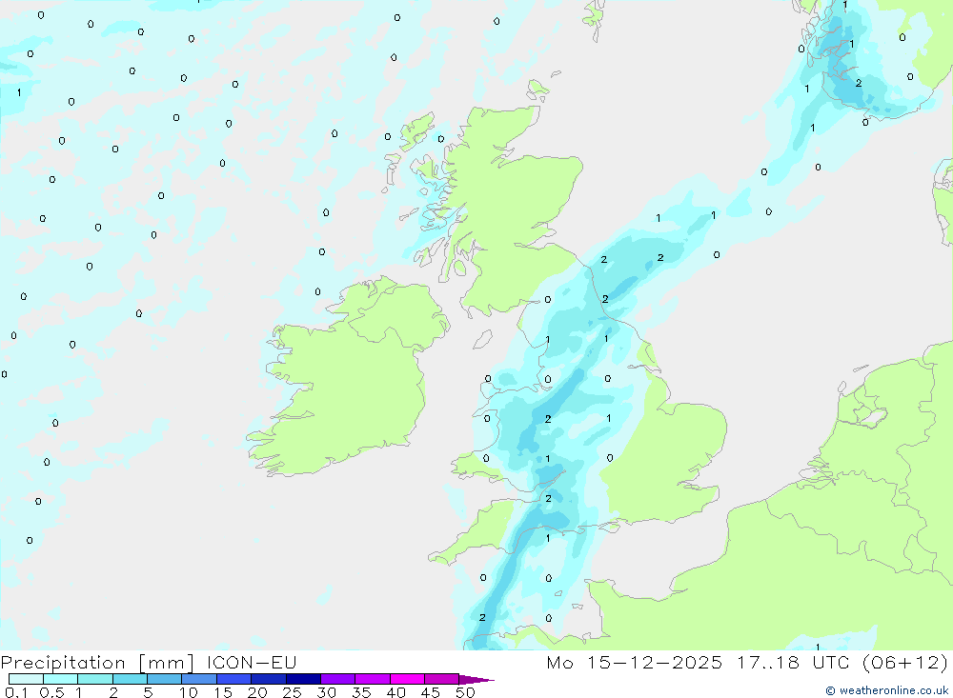Click the "50" legend scale label
The width and height of the screenshot is (953, 698).
[465, 692]
